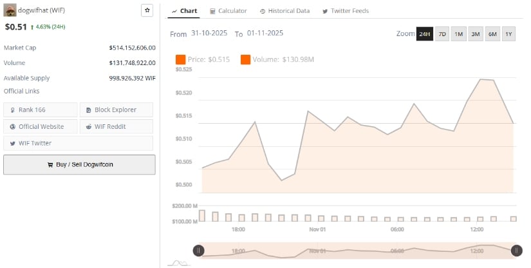The height and width of the screenshot is (268, 531).
Task: Open the Calculator tab
Action: pyautogui.click(x=228, y=11)
